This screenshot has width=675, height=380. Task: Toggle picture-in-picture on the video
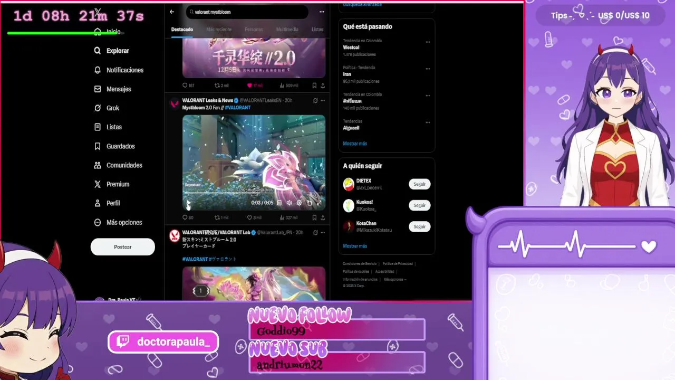pos(309,203)
